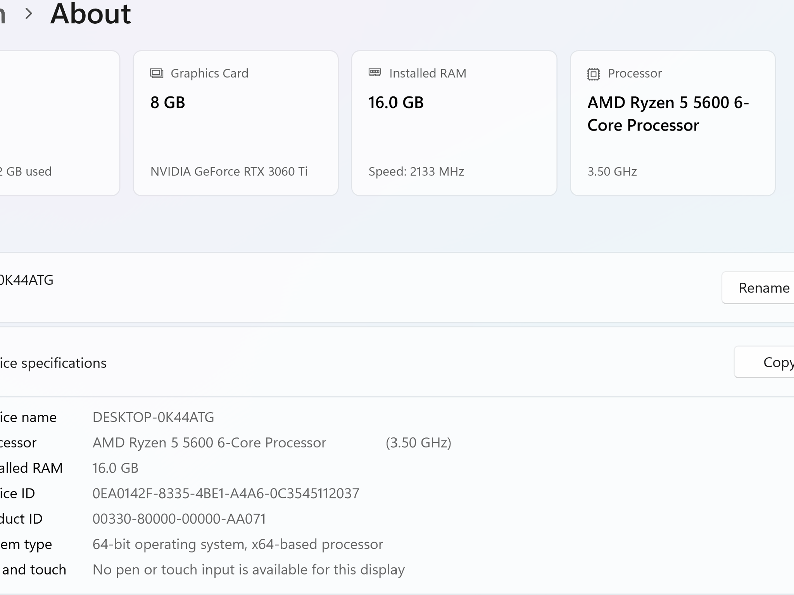Select the processor value in specifications list
This screenshot has height=595, width=794.
click(209, 443)
